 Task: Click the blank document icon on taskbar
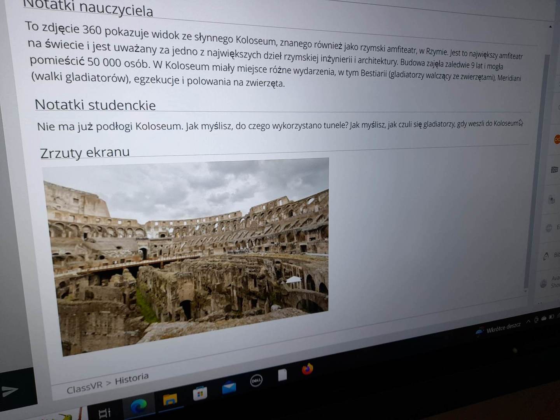pyautogui.click(x=283, y=375)
